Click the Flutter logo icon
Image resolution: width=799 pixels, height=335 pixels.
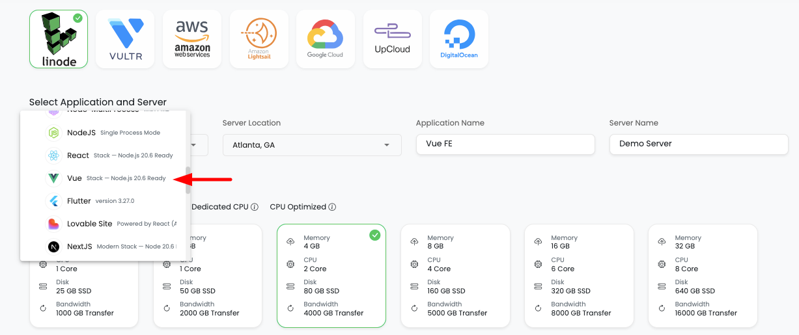pyautogui.click(x=53, y=201)
